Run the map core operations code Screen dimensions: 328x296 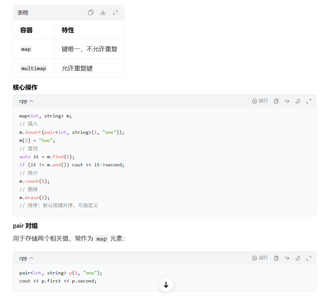pyautogui.click(x=260, y=101)
